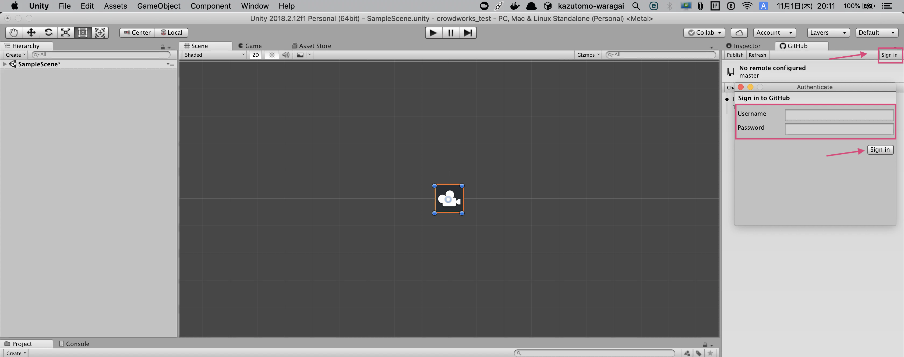904x357 pixels.
Task: Switch to the Asset Store tab
Action: tap(311, 46)
